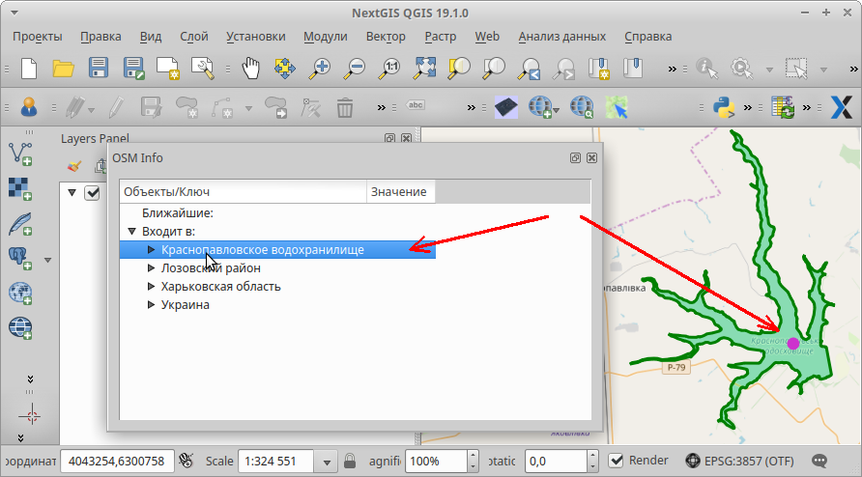862x477 pixels.
Task: Collapse the layer group arrow in the Layers Panel
Action: coord(72,192)
